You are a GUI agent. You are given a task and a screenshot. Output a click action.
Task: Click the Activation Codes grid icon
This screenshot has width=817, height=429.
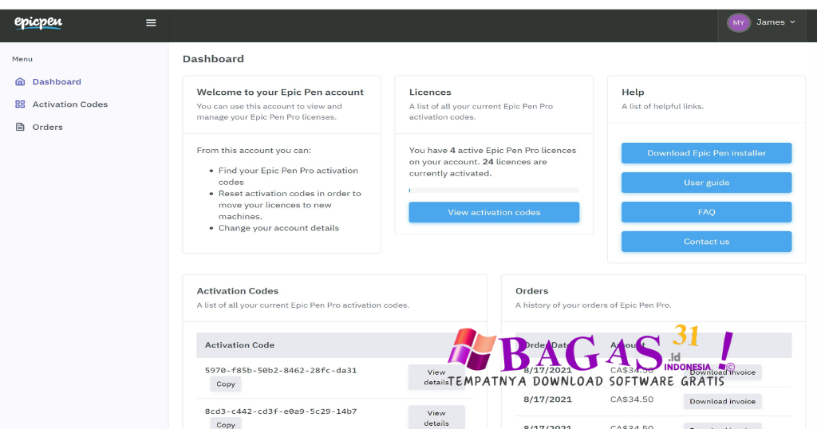point(20,104)
